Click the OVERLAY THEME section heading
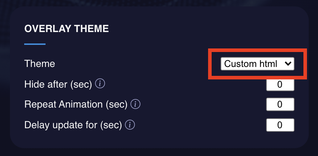Screen dimensions: 318x156 (67, 28)
